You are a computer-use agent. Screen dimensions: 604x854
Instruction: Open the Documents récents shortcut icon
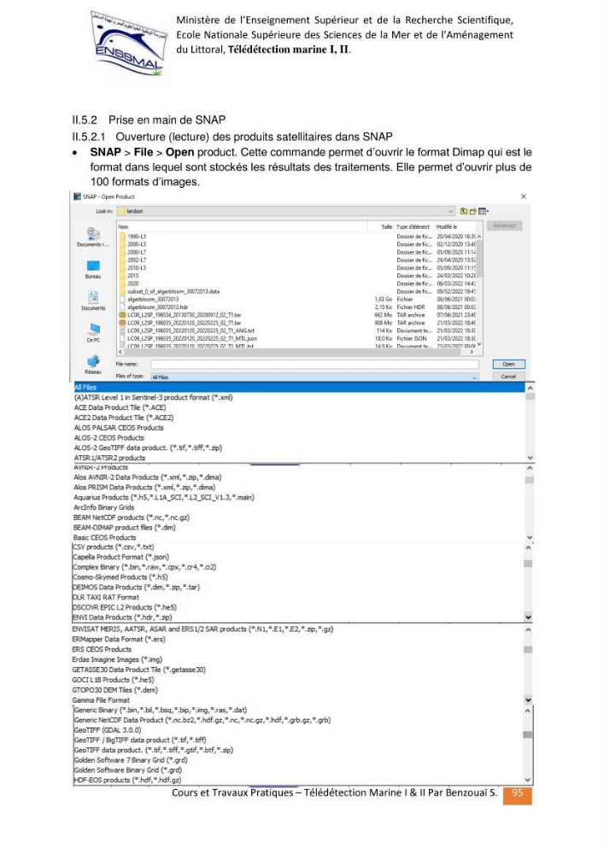tap(93, 234)
